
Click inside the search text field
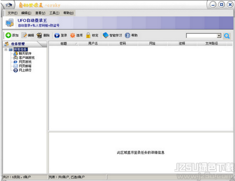point(202,36)
